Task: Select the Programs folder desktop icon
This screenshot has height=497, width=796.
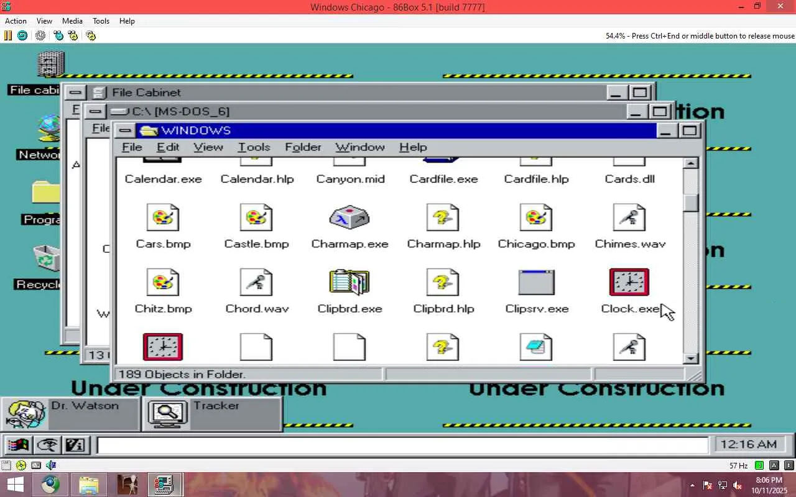Action: 46,193
